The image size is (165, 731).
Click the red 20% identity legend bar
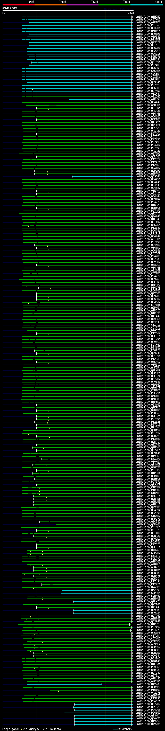click(x=18, y=5)
